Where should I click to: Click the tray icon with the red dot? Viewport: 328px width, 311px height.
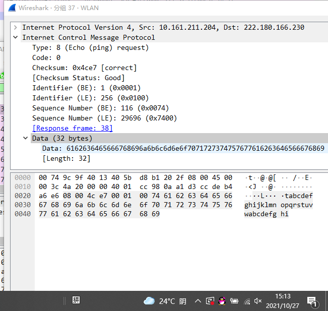point(210,301)
